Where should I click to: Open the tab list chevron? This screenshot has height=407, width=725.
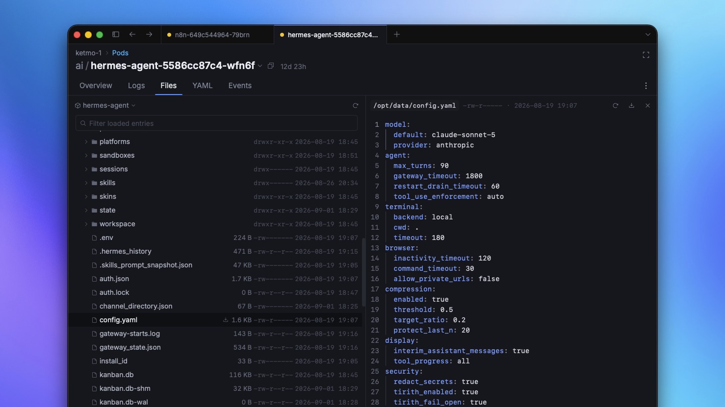point(647,35)
